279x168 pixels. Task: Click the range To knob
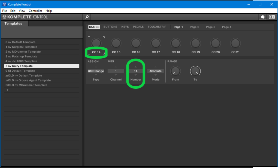click(195, 71)
